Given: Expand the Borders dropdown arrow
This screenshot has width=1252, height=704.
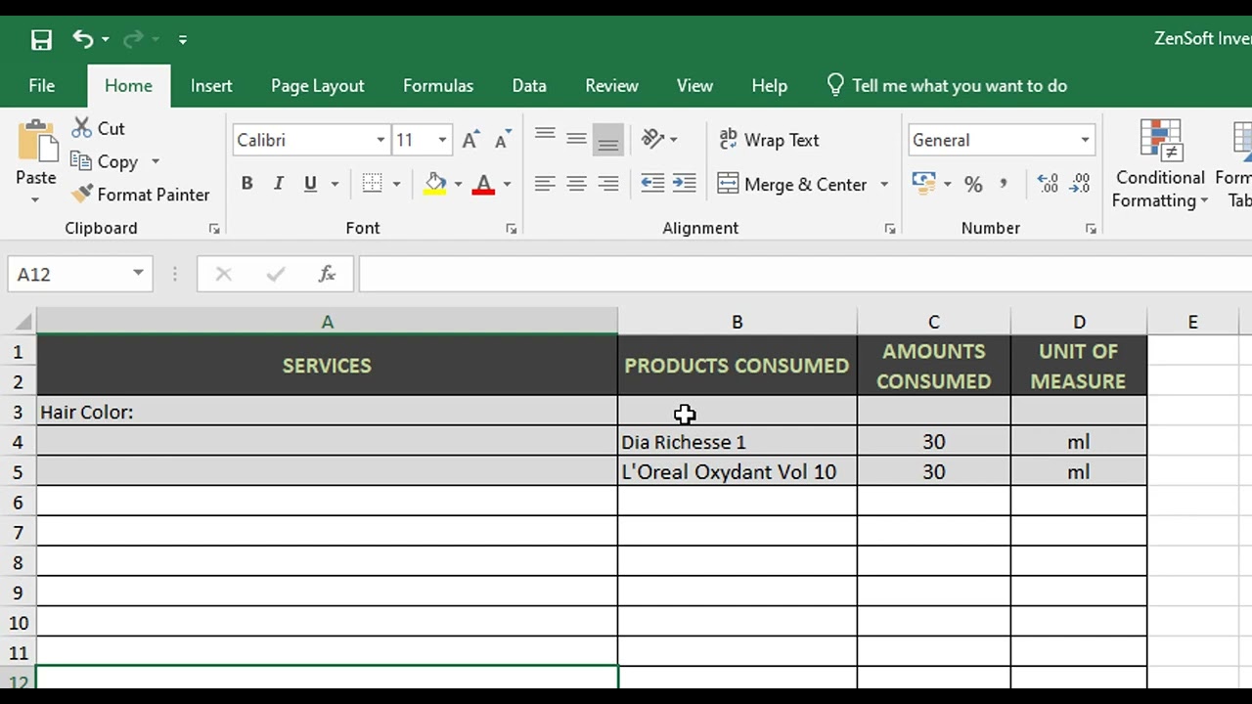Looking at the screenshot, I should pos(396,184).
